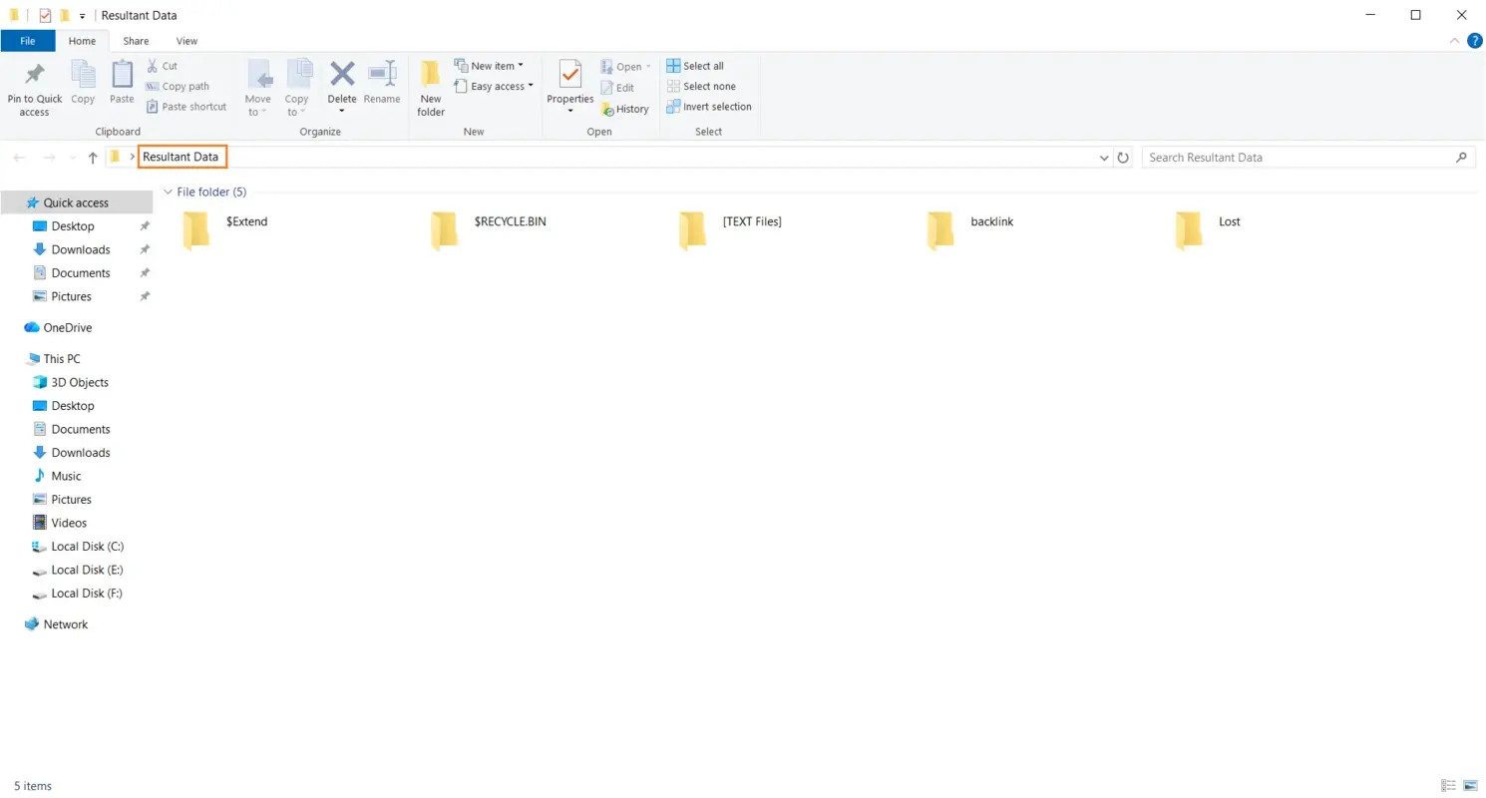Open the Move to dropdown
Viewport: 1486px width, 798px height.
tap(258, 85)
